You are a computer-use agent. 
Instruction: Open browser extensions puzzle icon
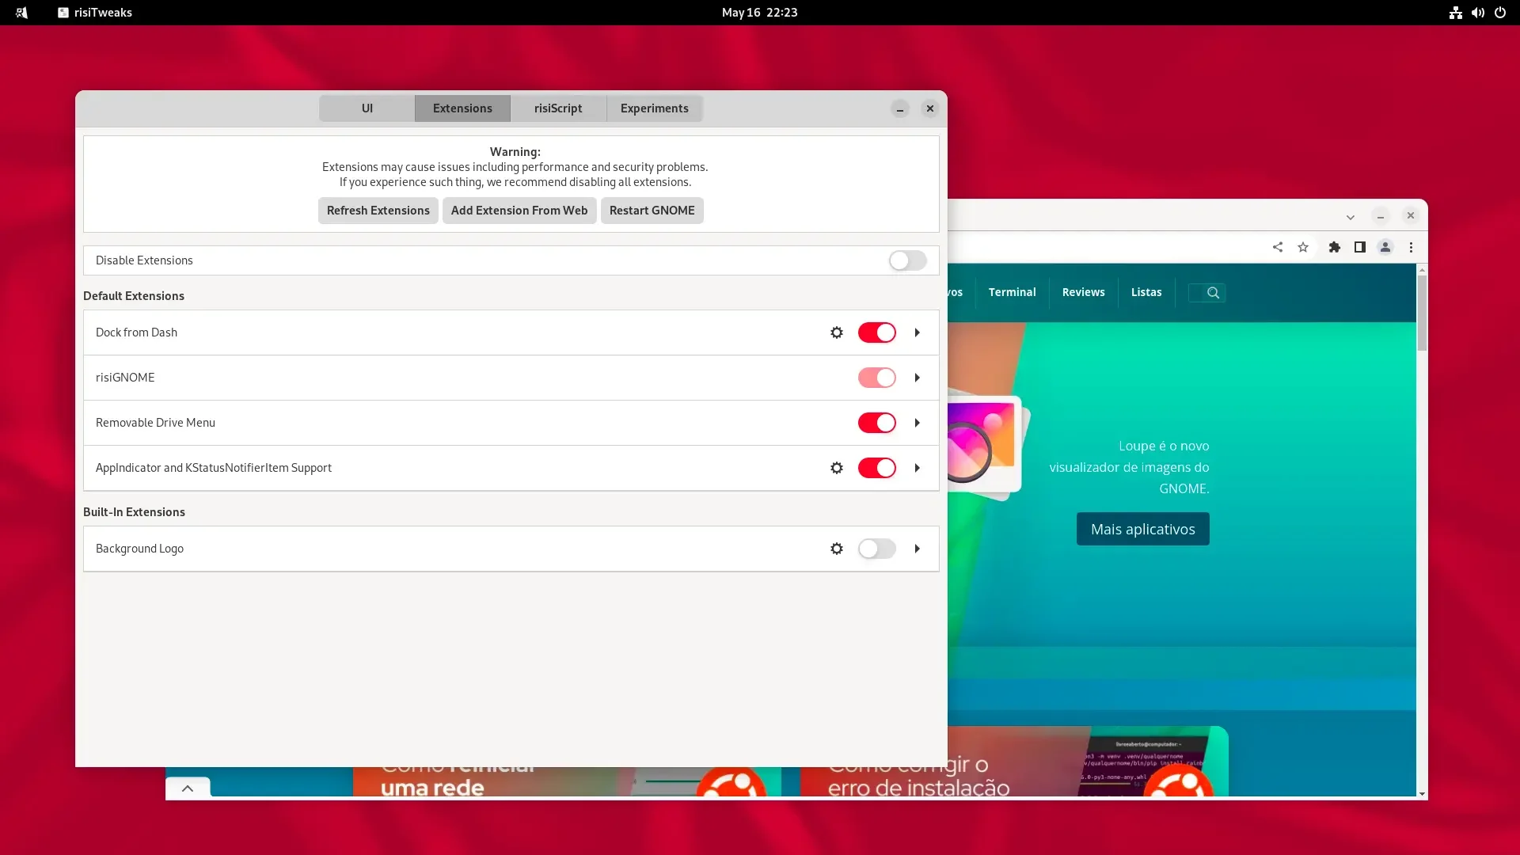[1335, 247]
